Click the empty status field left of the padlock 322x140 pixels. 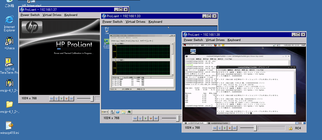271,128
